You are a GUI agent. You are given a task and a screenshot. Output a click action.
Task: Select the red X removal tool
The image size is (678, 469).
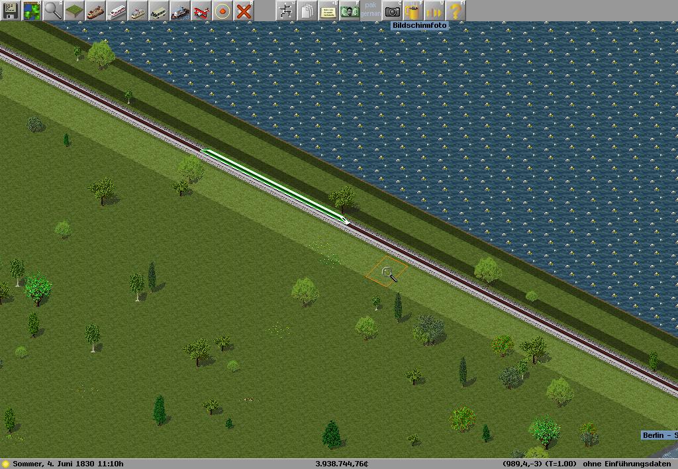pos(244,11)
